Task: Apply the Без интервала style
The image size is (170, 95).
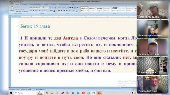Action: point(92,9)
